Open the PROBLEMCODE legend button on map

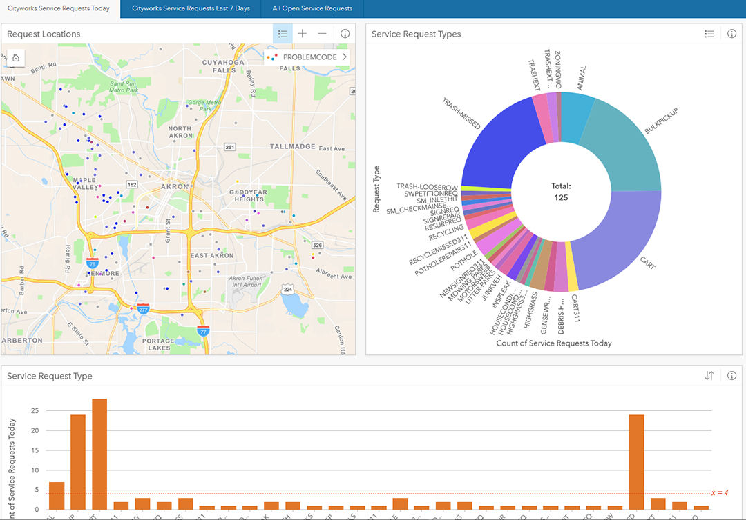(307, 57)
